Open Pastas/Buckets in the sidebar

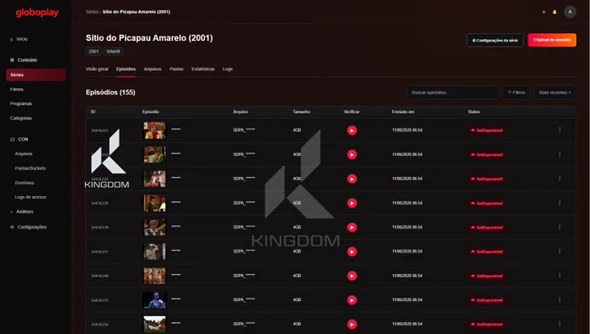tap(30, 168)
